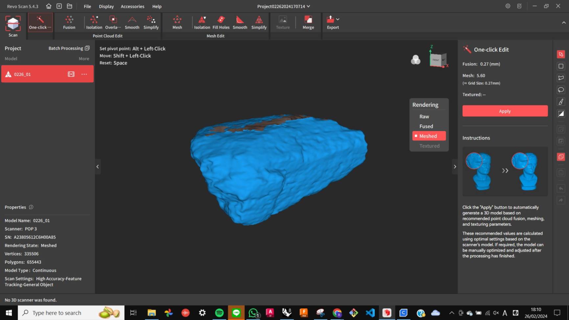Open the Windows notification center

click(x=557, y=313)
